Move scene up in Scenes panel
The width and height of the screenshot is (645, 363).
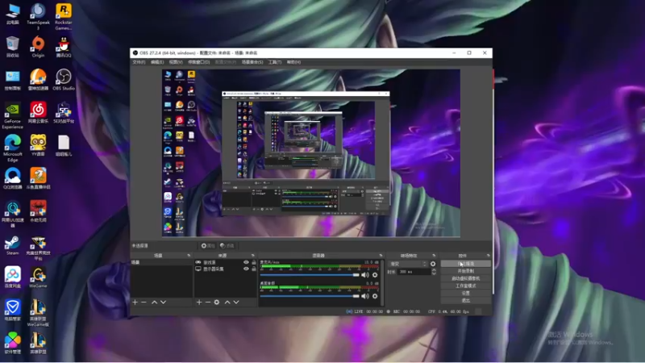click(x=154, y=302)
